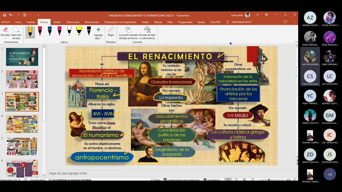The width and height of the screenshot is (342, 192).
Task: Adjust the zoom slider in status bar
Action: (269, 180)
